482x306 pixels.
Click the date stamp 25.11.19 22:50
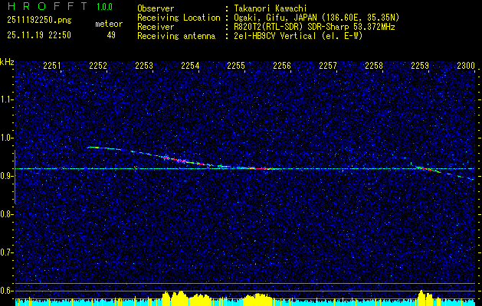click(x=39, y=35)
